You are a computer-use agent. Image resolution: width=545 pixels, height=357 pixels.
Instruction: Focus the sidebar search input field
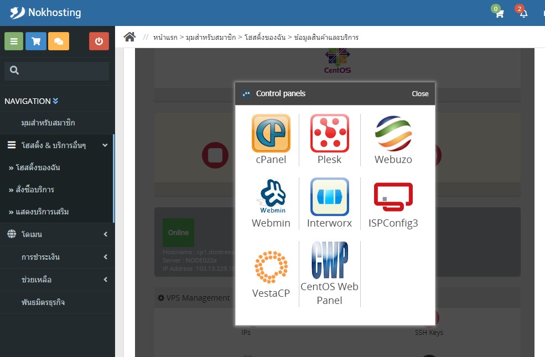click(x=56, y=71)
